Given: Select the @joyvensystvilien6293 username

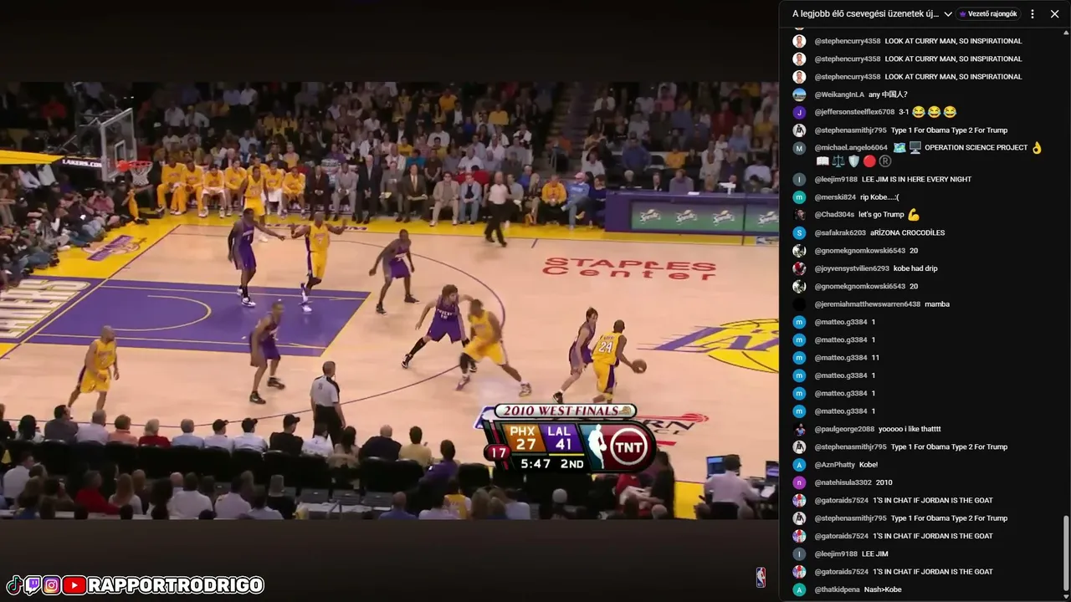Looking at the screenshot, I should [852, 268].
